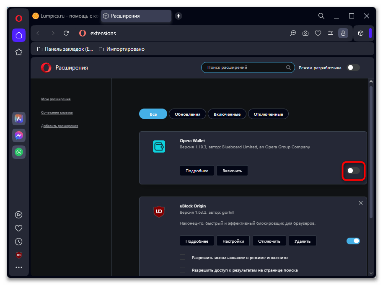The image size is (383, 285).
Task: Take a snapshot with the camera icon
Action: [305, 33]
